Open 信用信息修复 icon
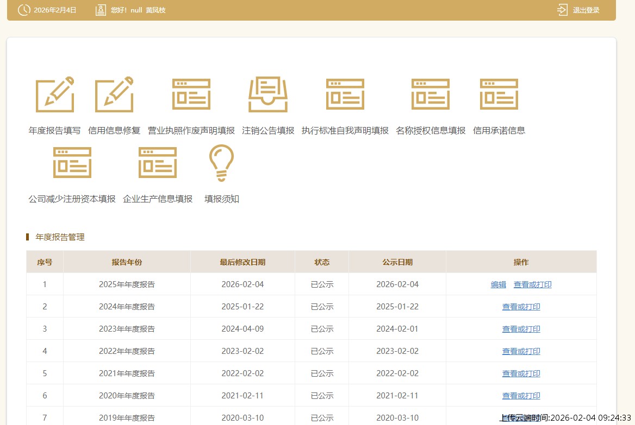The width and height of the screenshot is (635, 425). tap(114, 95)
